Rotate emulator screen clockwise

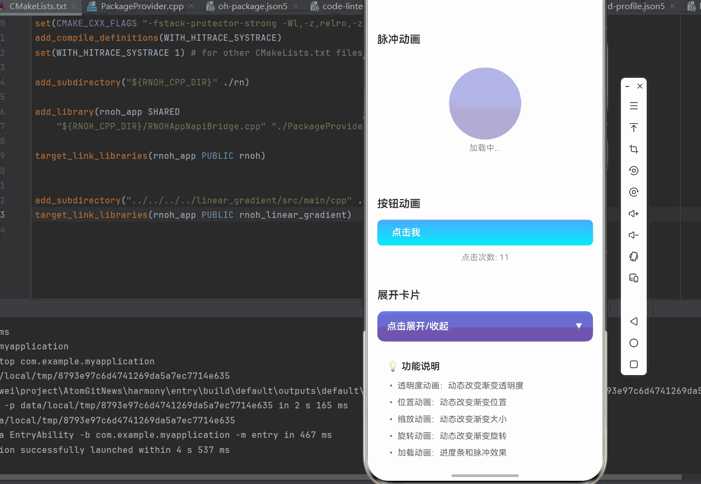pos(634,192)
